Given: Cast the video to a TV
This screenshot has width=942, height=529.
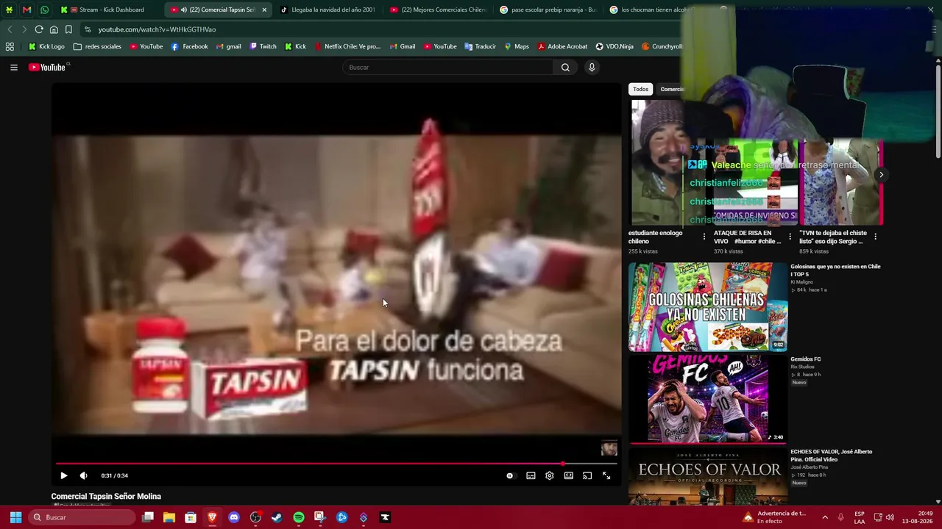Looking at the screenshot, I should point(587,475).
